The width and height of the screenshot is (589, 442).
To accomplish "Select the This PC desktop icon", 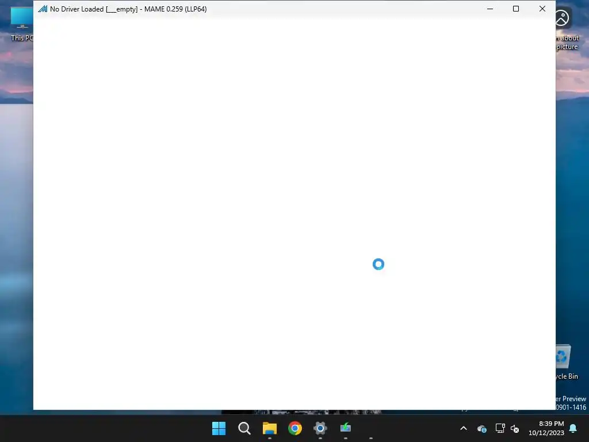I will point(22,24).
